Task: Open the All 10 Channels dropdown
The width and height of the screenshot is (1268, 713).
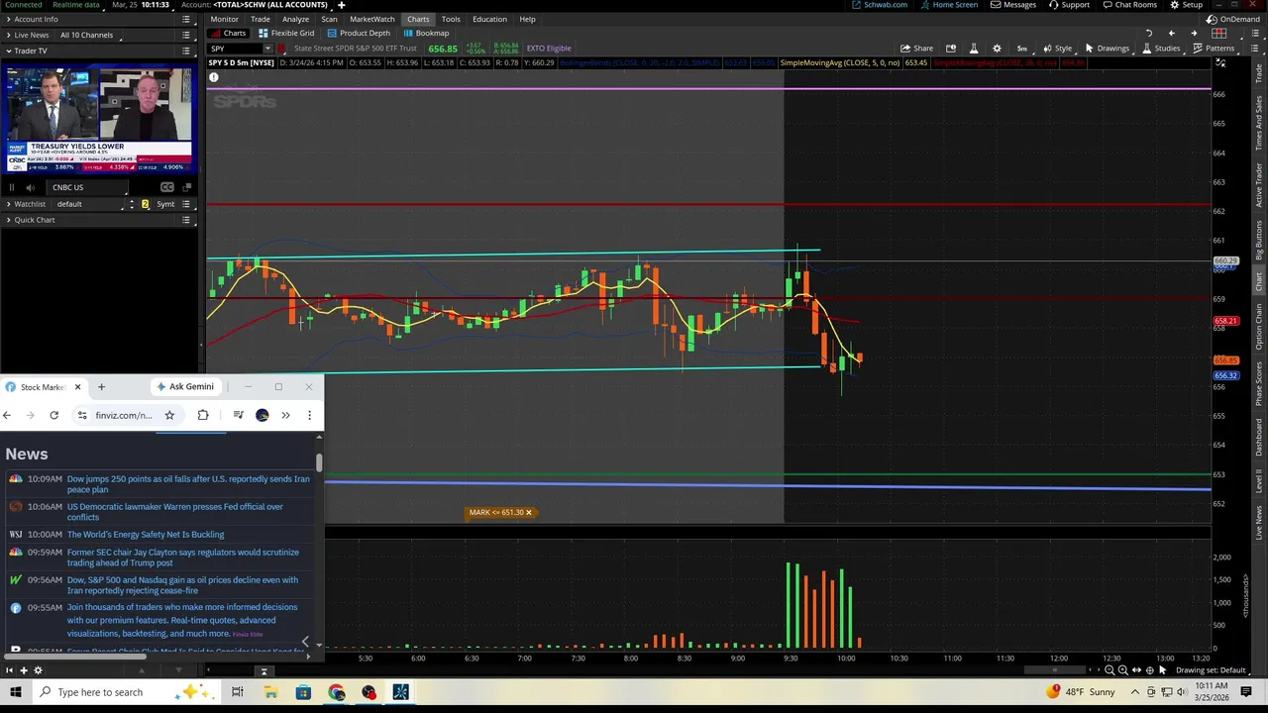Action: tap(89, 35)
